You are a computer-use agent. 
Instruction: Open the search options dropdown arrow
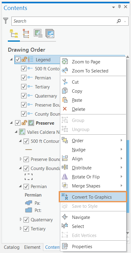click(x=125, y=21)
